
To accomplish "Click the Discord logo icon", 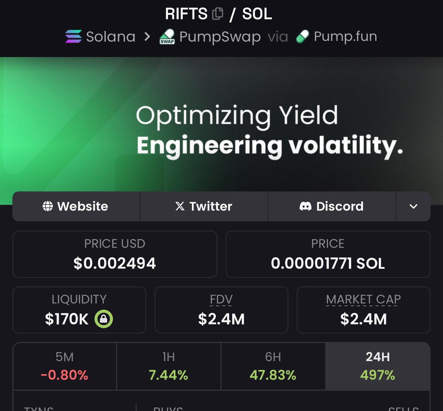I will point(305,206).
